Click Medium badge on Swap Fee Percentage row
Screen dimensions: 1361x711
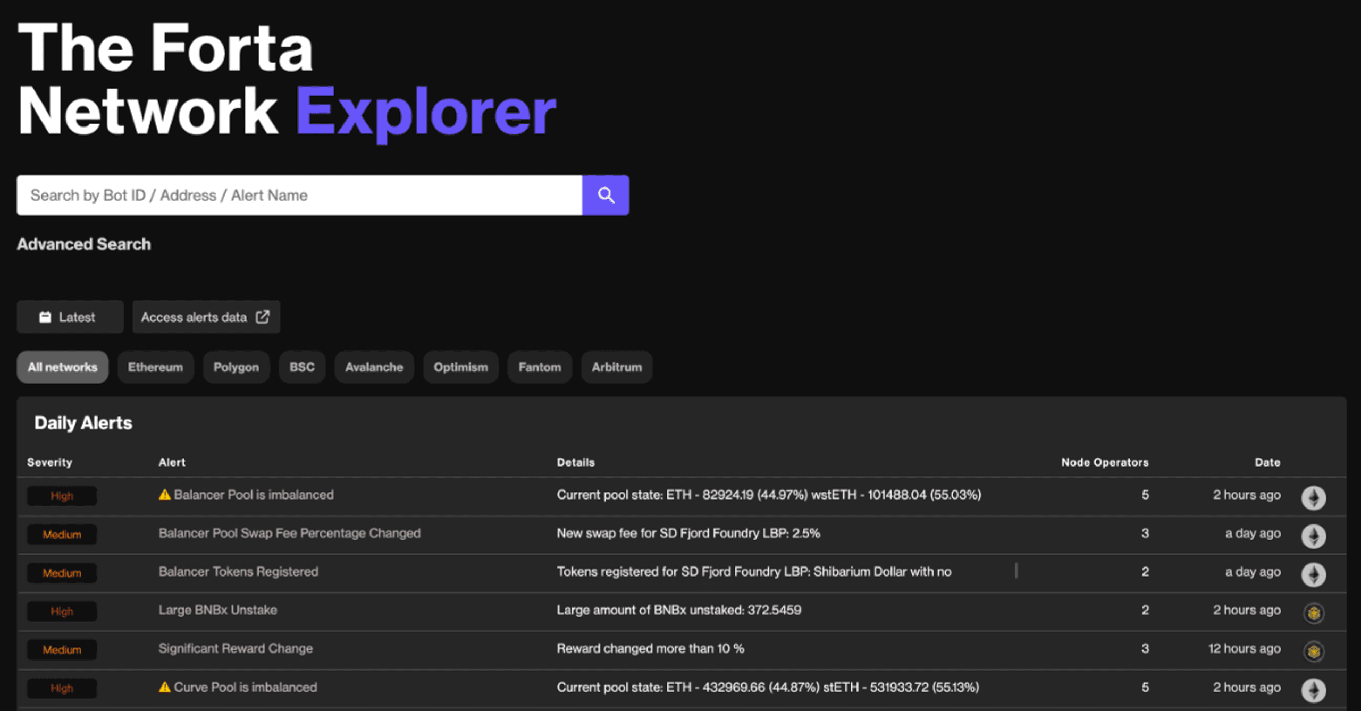click(x=62, y=535)
